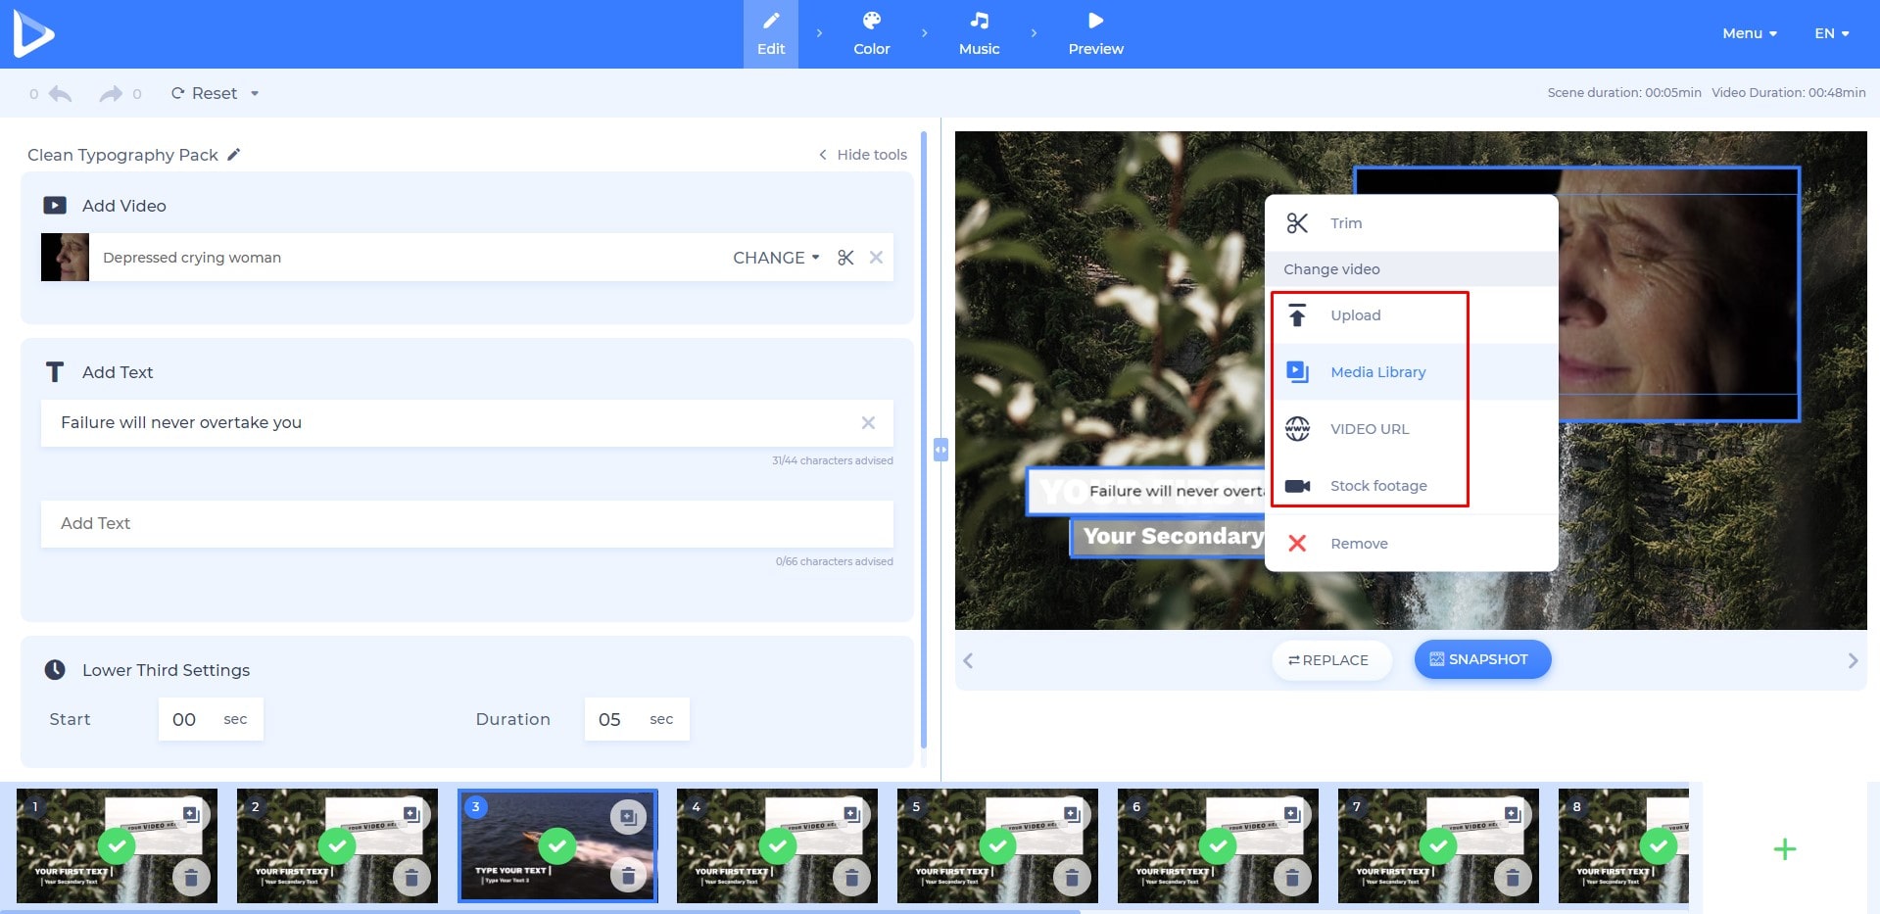Add a new scene with the plus icon
Screen dimensions: 1880x914
1784,849
